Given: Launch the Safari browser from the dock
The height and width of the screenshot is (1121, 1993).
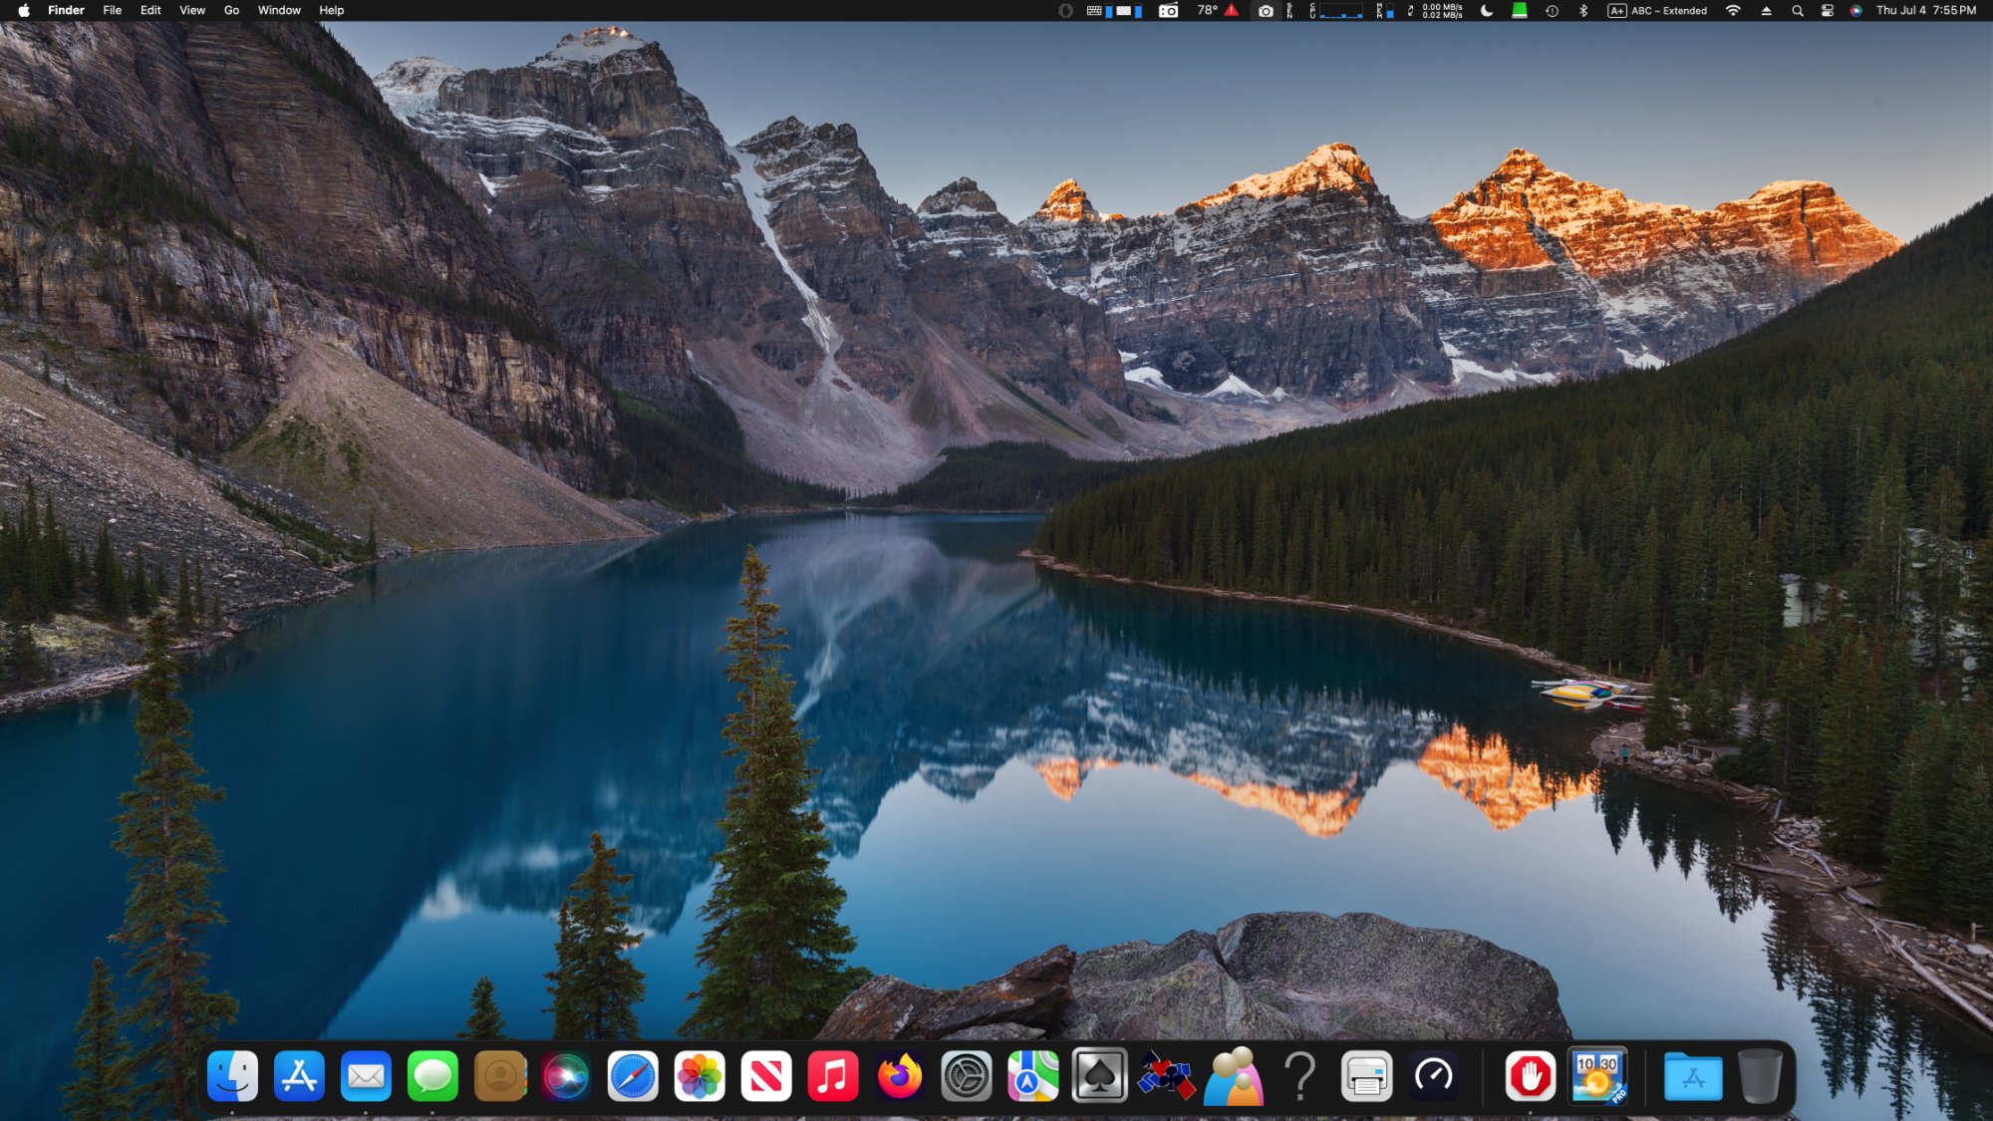Looking at the screenshot, I should [633, 1076].
